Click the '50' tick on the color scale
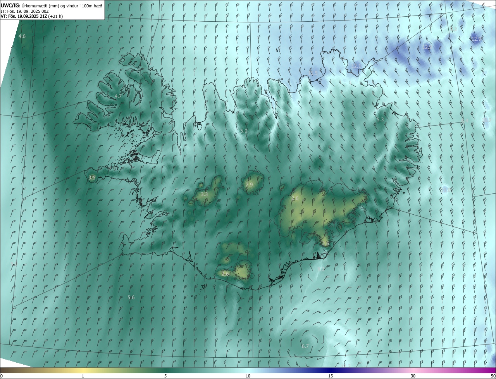This screenshot has width=496, height=379. [x=493, y=376]
